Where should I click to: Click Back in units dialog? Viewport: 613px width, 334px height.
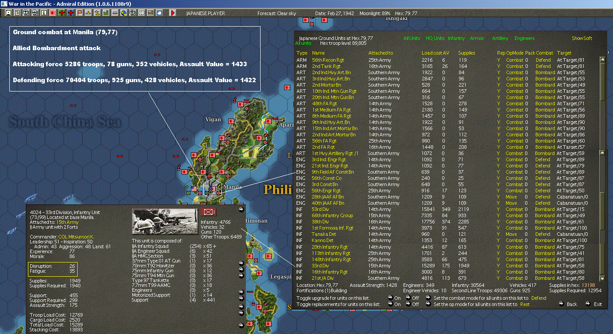click(572, 304)
